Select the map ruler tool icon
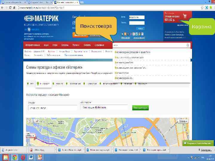Screen dimensions: 215x161 (x=37, y=121)
